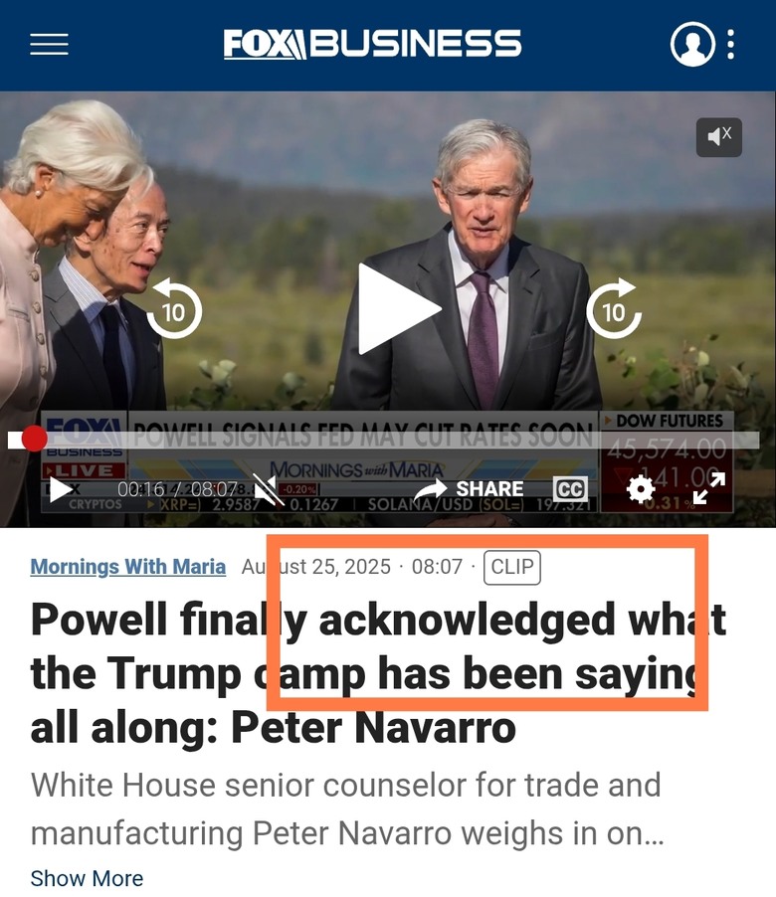Open the hamburger navigation menu

(x=49, y=45)
